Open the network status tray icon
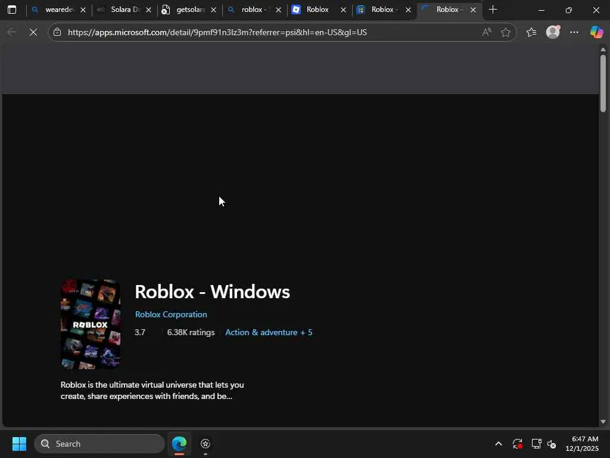 (537, 444)
